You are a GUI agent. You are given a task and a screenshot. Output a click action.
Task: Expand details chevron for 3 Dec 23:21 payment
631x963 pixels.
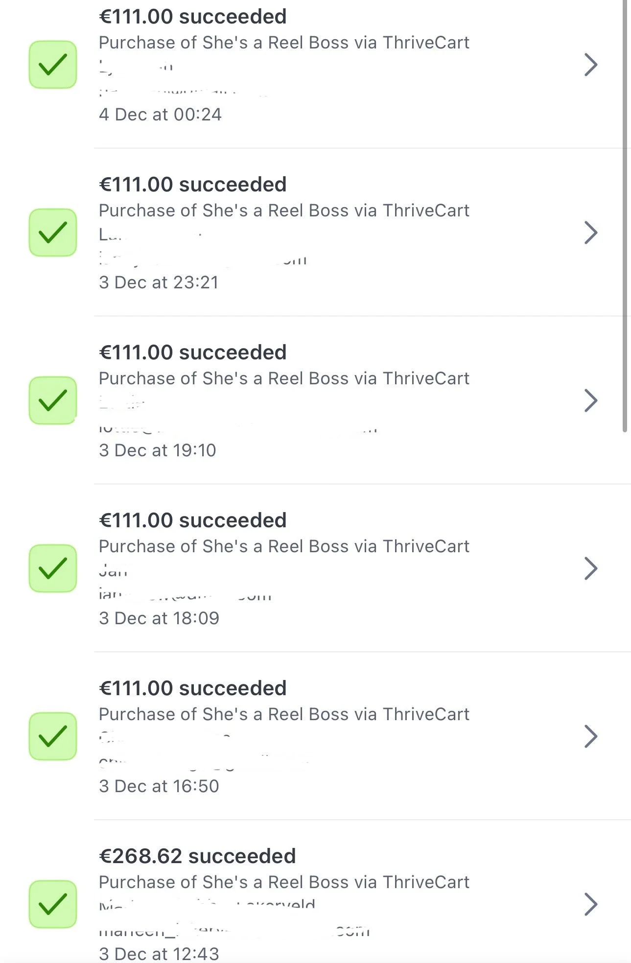pyautogui.click(x=591, y=233)
